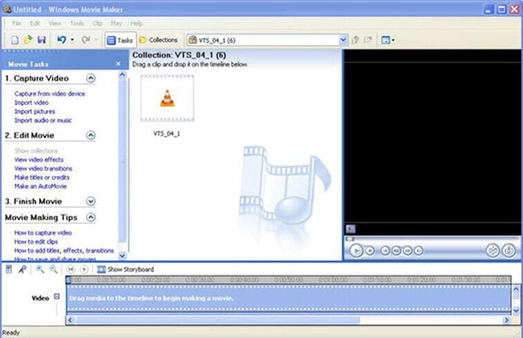
Task: Open the File menu
Action: tap(17, 24)
